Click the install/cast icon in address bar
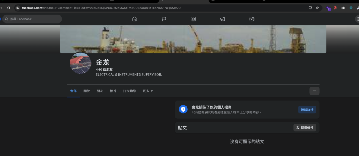Viewport: 359px width, 156px height. click(310, 8)
